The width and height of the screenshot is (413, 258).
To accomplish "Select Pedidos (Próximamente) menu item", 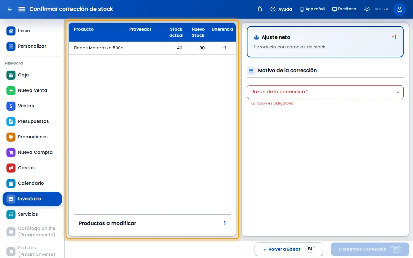I will [32, 251].
